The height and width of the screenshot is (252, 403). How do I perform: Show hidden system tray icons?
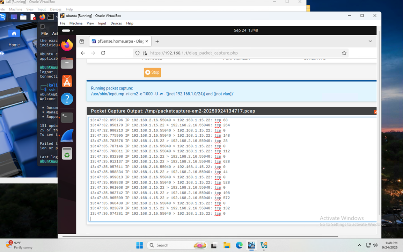tap(359, 245)
